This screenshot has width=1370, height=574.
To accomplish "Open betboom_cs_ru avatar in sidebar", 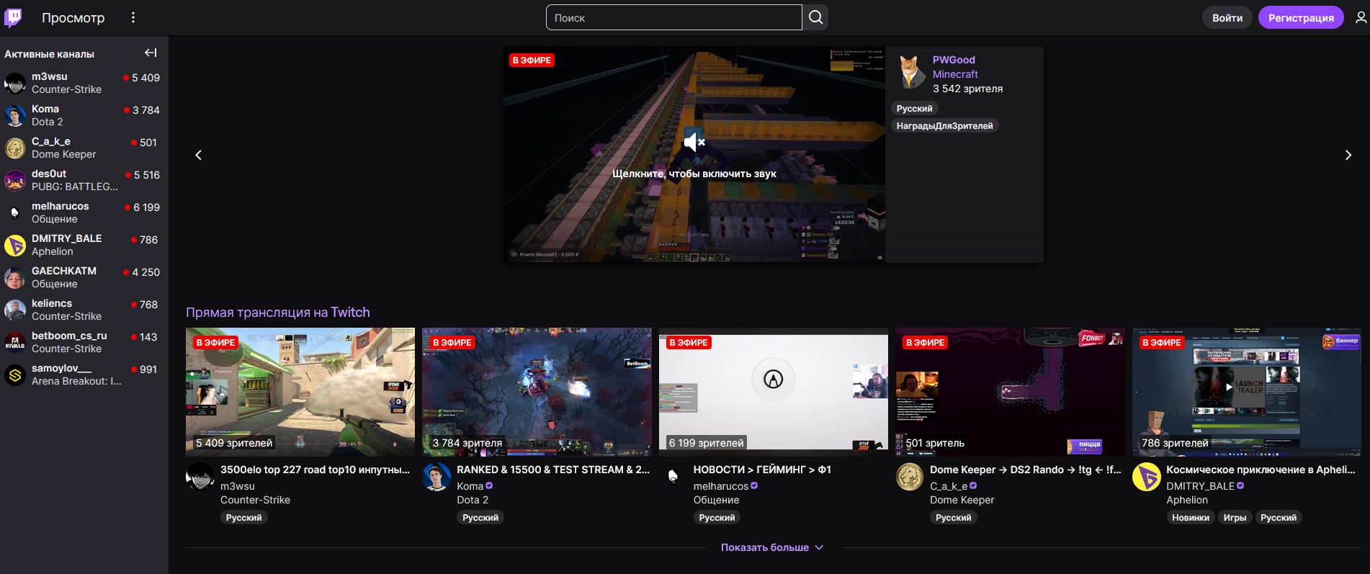I will coord(15,342).
